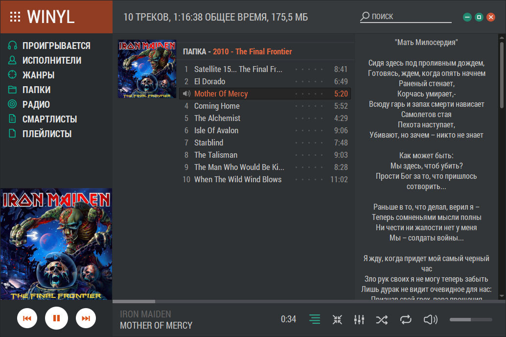Image resolution: width=506 pixels, height=337 pixels.
Task: Click the genres circle icon beside ЖАНРЫ
Action: [12, 74]
